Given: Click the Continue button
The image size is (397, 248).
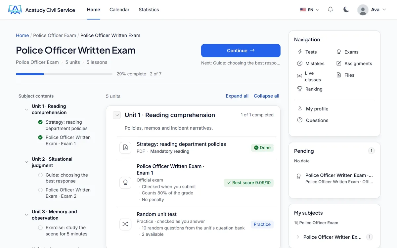Looking at the screenshot, I should tap(241, 51).
